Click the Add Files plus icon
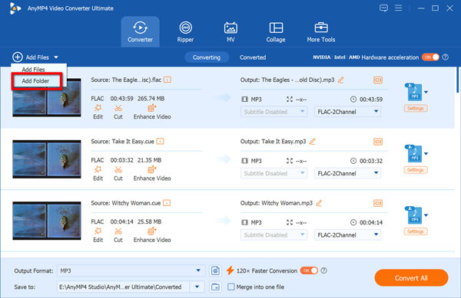This screenshot has width=461, height=298. point(18,57)
